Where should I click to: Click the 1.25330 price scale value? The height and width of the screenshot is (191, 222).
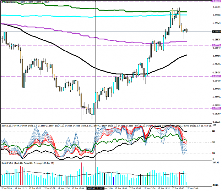(x=217, y=97)
